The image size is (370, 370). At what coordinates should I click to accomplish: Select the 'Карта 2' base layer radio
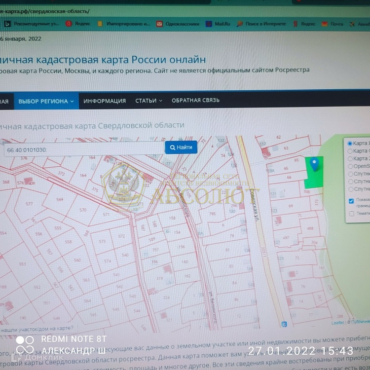(350, 158)
